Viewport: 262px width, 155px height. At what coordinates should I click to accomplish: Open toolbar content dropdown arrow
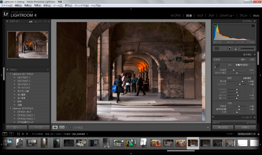pyautogui.click(x=208, y=128)
